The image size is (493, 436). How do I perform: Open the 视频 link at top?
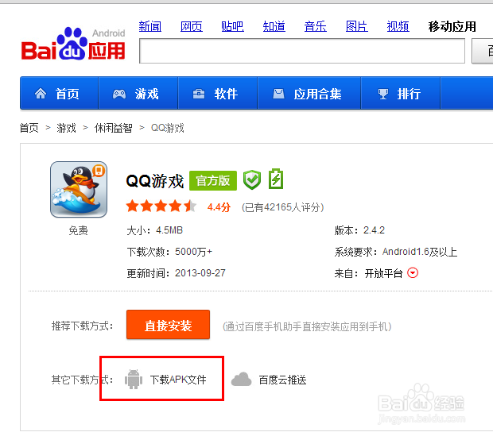(398, 26)
